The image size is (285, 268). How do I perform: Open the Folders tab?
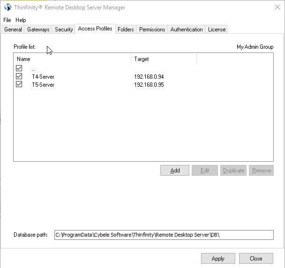(x=126, y=30)
